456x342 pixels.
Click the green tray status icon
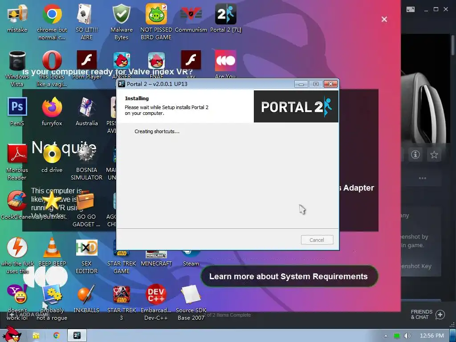397,336
